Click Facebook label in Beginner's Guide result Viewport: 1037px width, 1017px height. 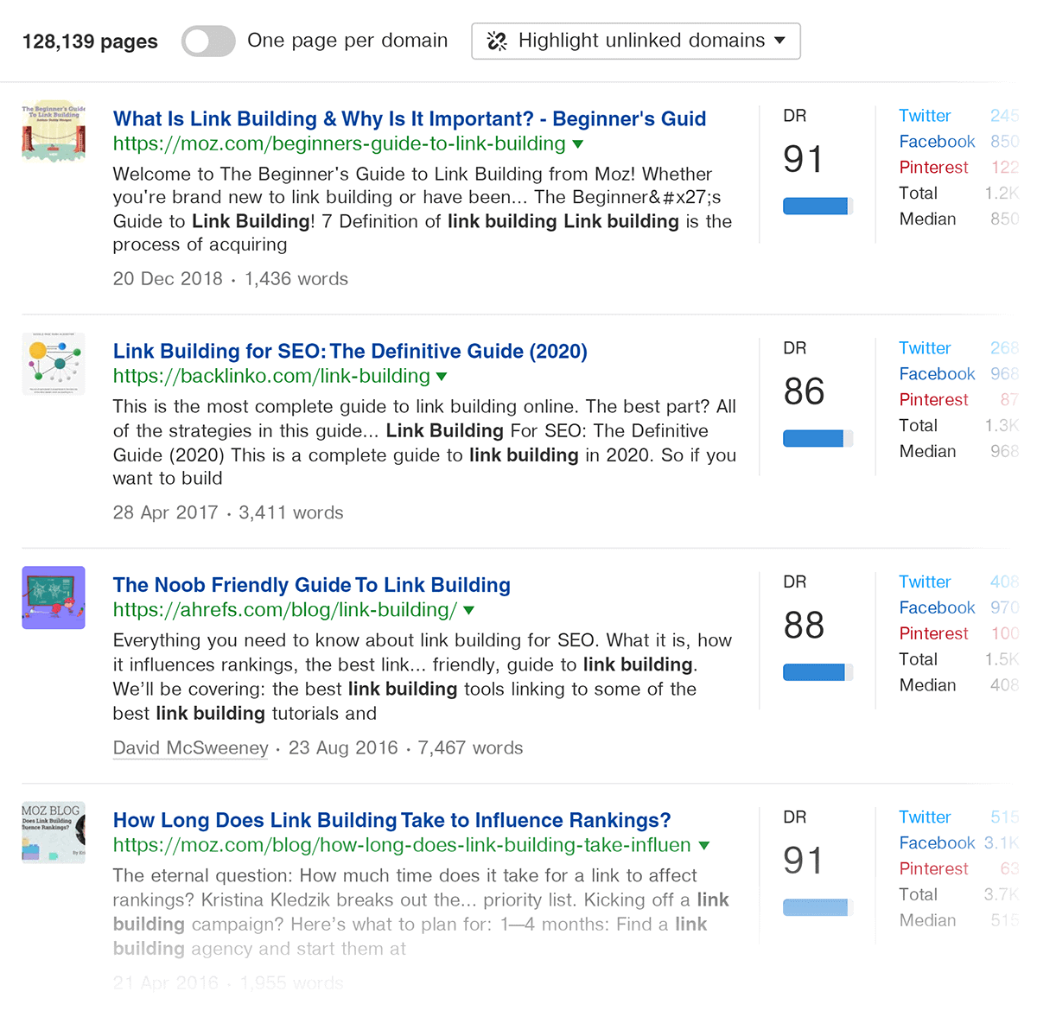(x=937, y=142)
